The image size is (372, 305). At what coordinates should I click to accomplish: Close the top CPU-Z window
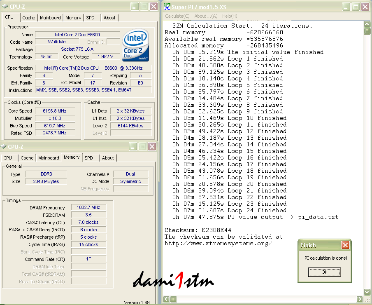[x=154, y=7]
